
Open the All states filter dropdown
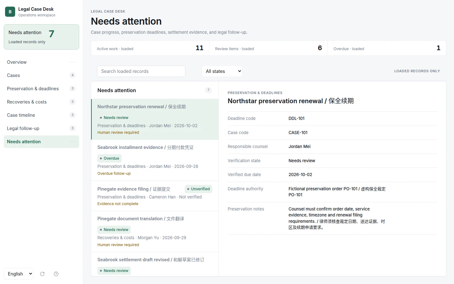click(222, 71)
